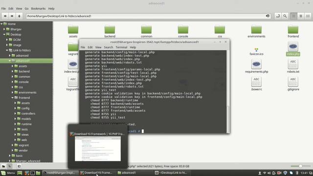Select the image folder in tree
Viewport: 313px width, 176px height.
point(17,45)
